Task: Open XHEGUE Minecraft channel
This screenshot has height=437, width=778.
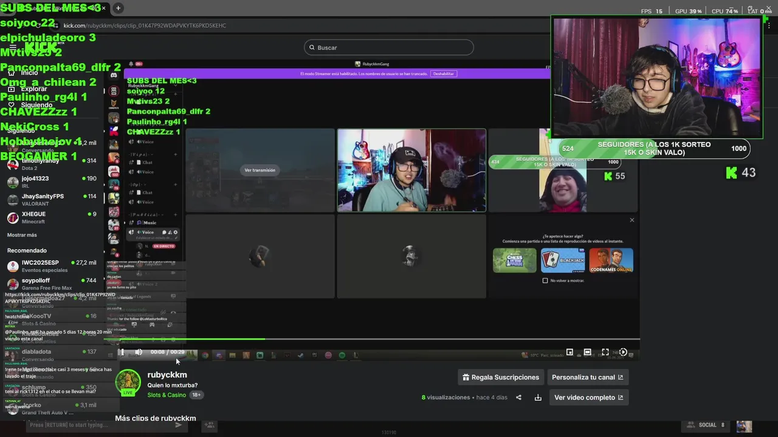Action: coord(52,217)
